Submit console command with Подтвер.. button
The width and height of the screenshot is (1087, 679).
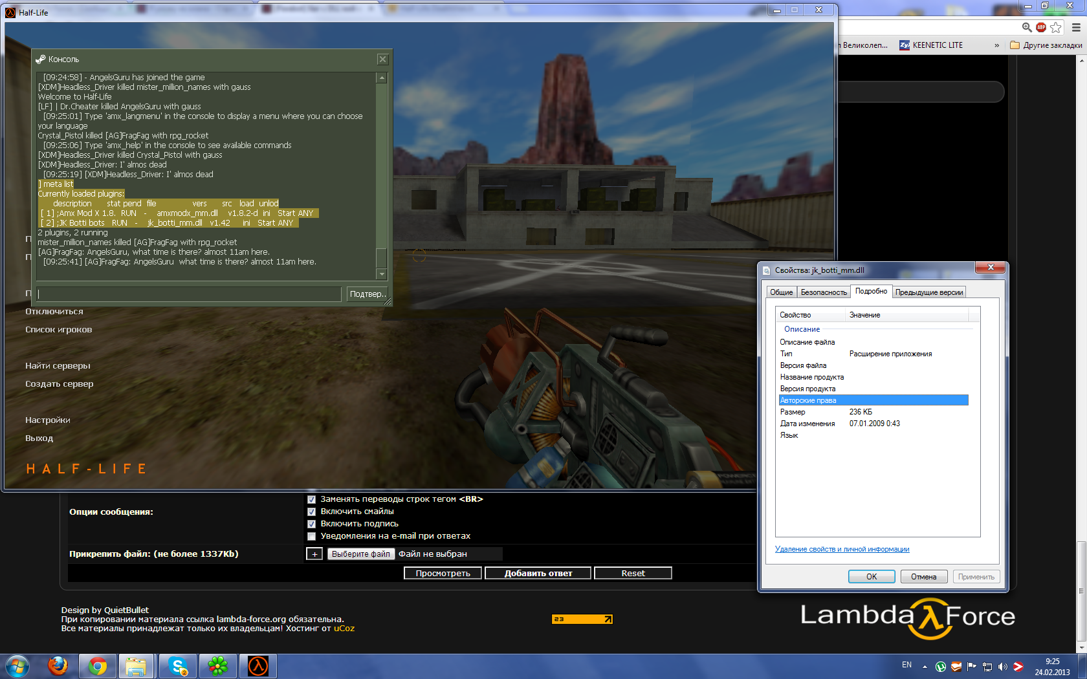coord(367,294)
